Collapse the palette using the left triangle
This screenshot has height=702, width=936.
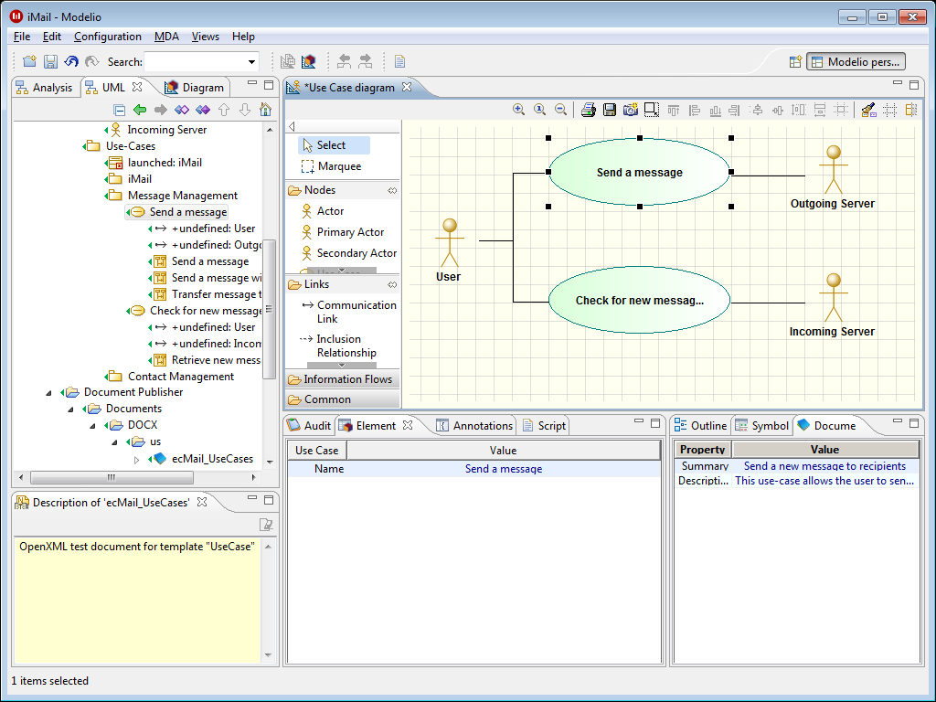tap(292, 126)
